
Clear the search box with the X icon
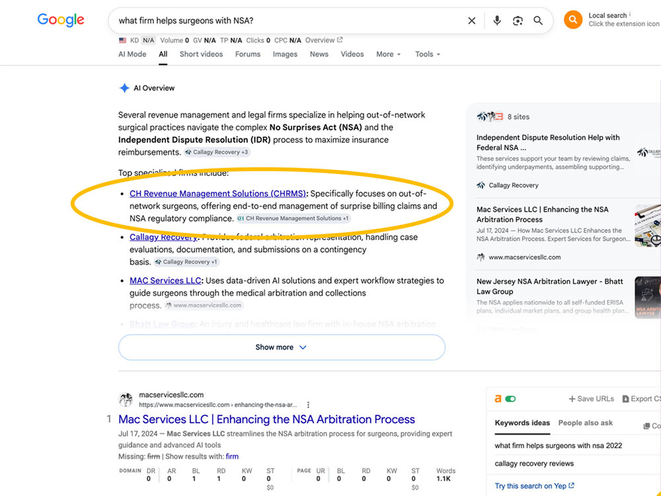tap(472, 21)
